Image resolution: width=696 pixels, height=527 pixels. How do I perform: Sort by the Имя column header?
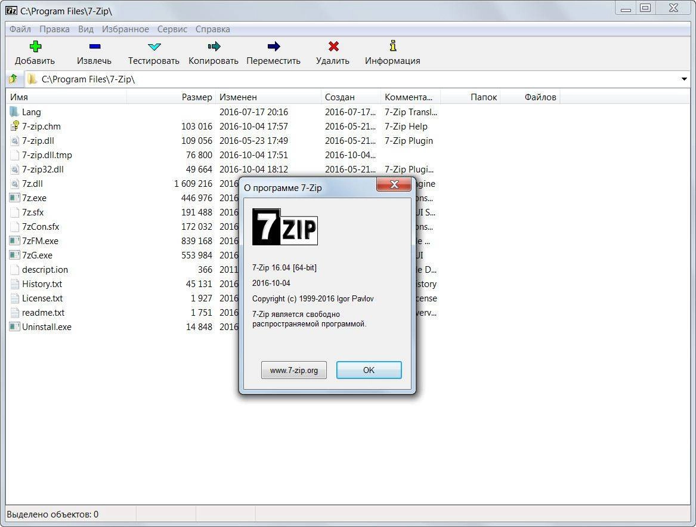[67, 97]
